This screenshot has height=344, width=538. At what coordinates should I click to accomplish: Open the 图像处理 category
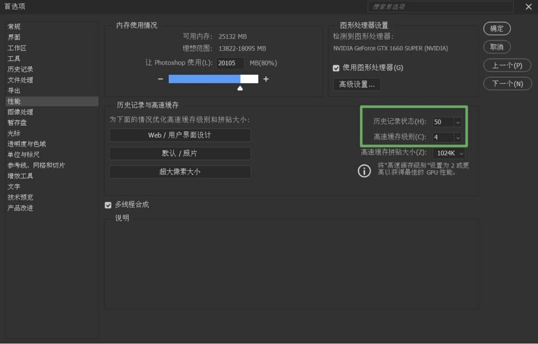tap(20, 112)
